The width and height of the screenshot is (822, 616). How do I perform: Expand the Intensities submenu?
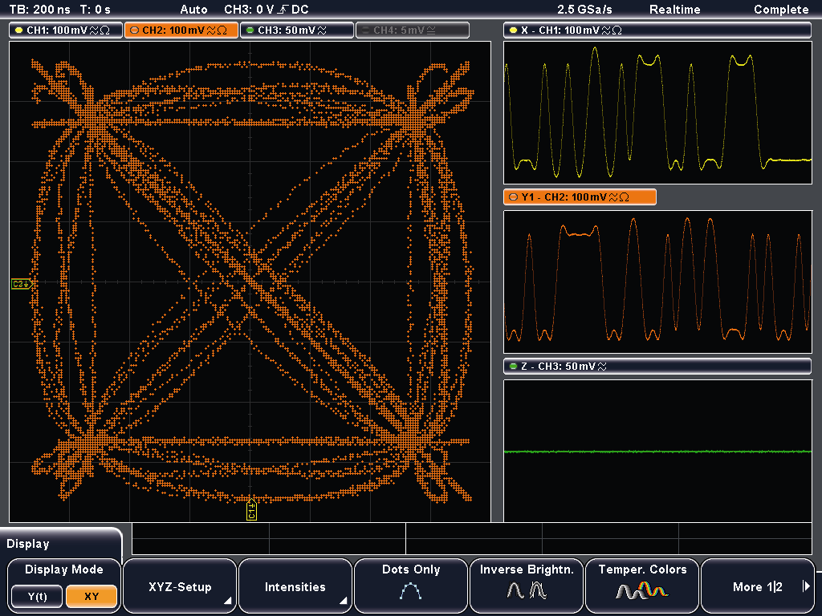pos(295,587)
